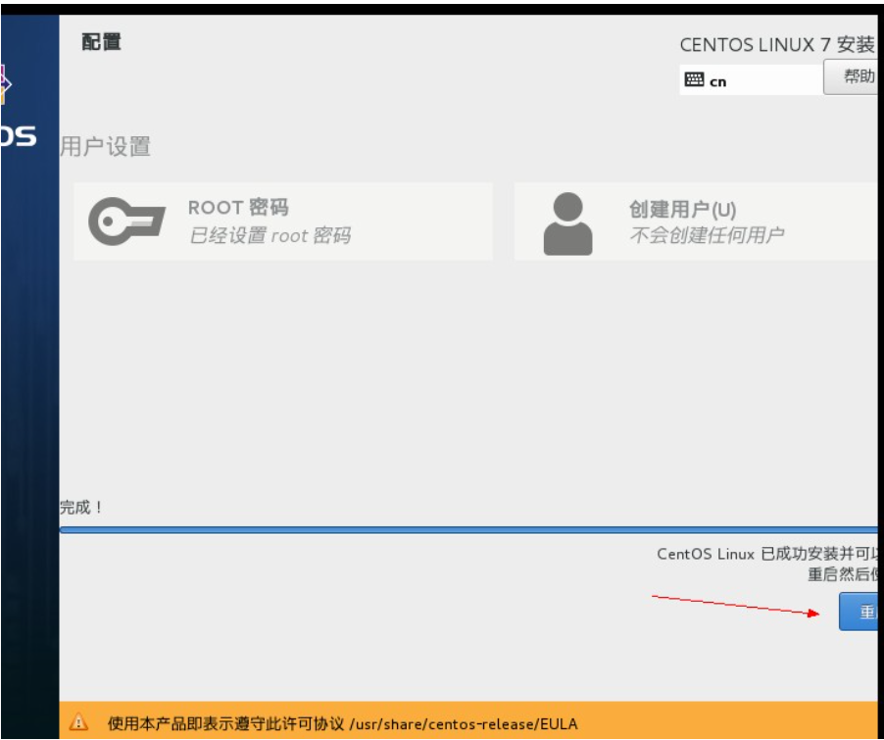Click the 不会创建任何用户 text
Viewport: 884px width, 740px height.
(707, 234)
